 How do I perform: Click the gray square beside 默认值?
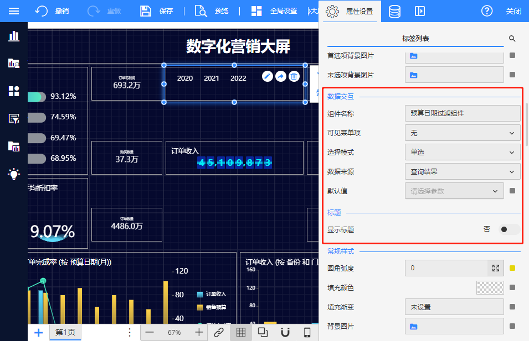512,191
